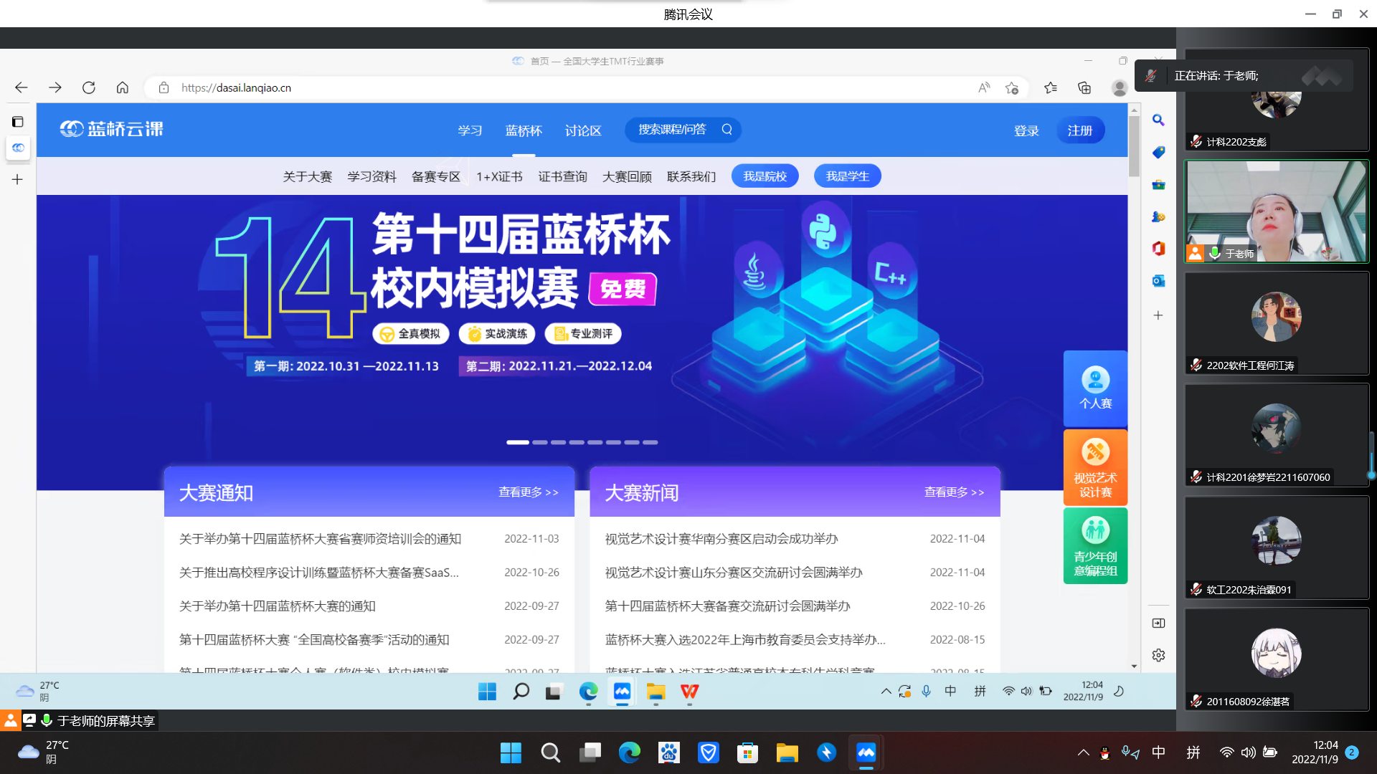This screenshot has width=1377, height=774.
Task: Open the Baidu app on outer taskbar
Action: pyautogui.click(x=668, y=752)
